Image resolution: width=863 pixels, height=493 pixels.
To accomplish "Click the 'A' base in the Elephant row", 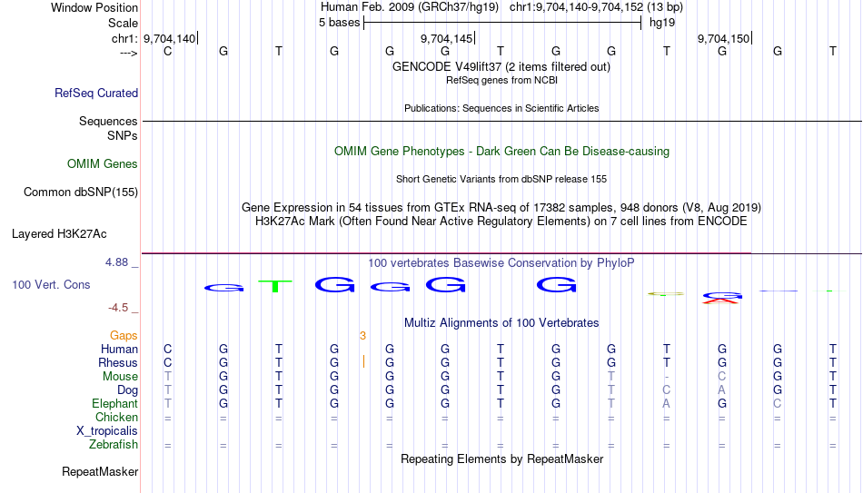I will [x=667, y=404].
